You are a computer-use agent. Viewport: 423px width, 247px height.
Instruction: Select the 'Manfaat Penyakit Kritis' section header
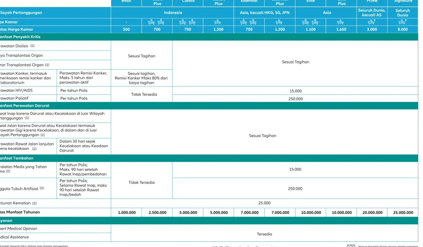209,37
